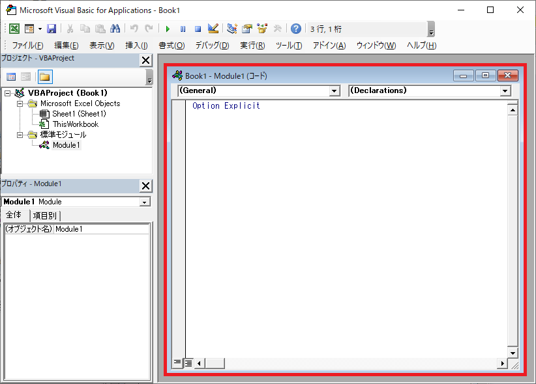The image size is (536, 384).
Task: Click the Undo arrow icon
Action: coord(134,29)
